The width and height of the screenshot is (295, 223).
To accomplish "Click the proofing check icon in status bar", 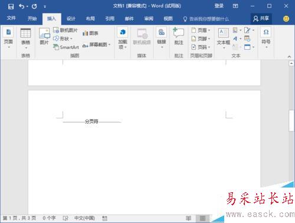I will [65, 218].
